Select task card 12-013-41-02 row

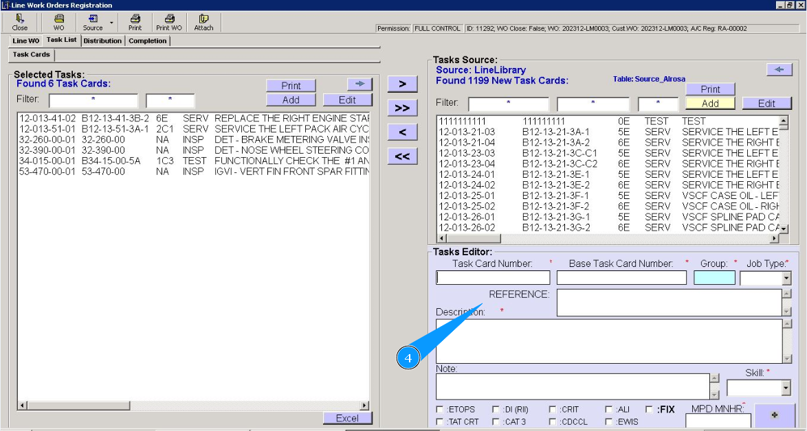point(194,118)
